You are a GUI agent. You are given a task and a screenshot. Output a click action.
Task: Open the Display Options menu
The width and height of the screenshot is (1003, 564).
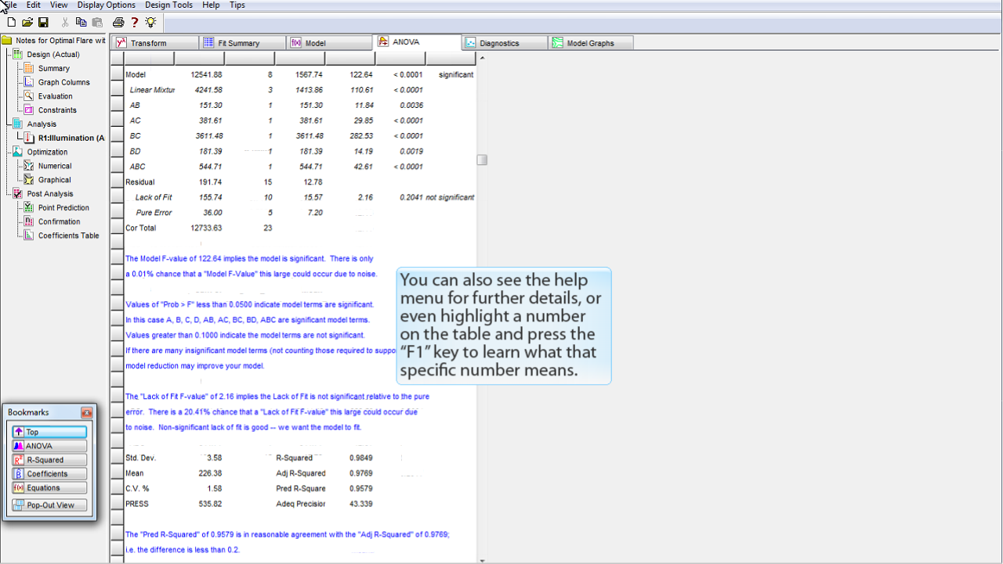(106, 5)
